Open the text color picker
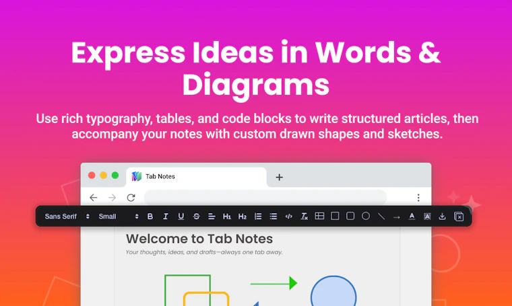This screenshot has height=306, width=512. click(x=412, y=217)
